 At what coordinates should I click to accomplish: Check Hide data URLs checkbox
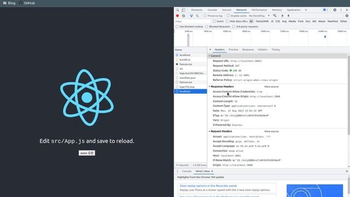(227, 21)
